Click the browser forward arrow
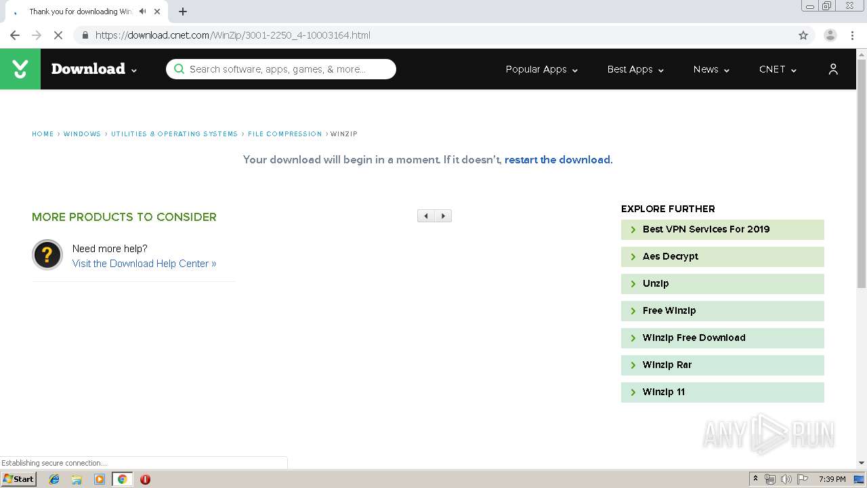This screenshot has height=488, width=867. pyautogui.click(x=37, y=35)
